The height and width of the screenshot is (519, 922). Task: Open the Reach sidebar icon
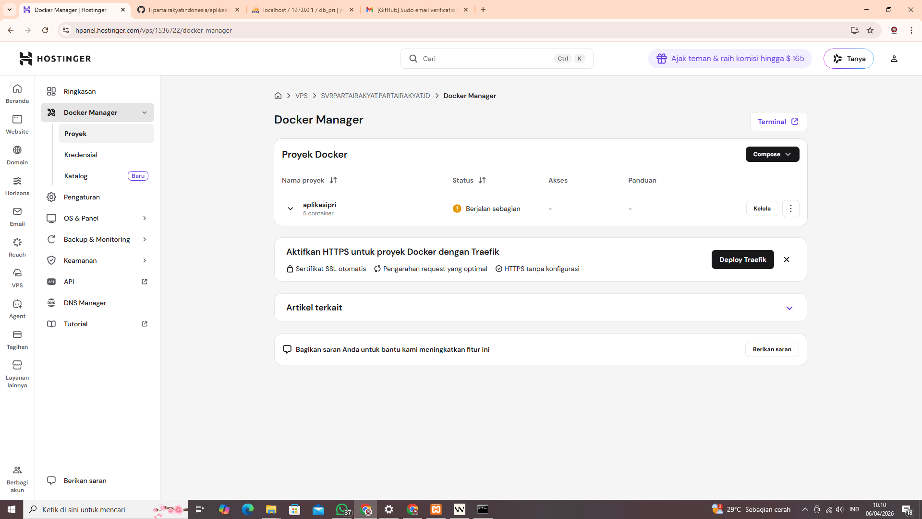click(17, 247)
